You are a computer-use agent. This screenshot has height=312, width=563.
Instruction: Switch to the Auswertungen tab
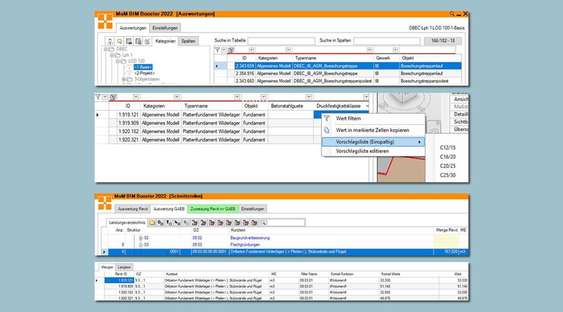tap(133, 28)
